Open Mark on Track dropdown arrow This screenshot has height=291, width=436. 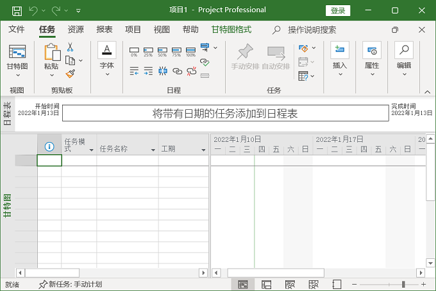(215, 48)
